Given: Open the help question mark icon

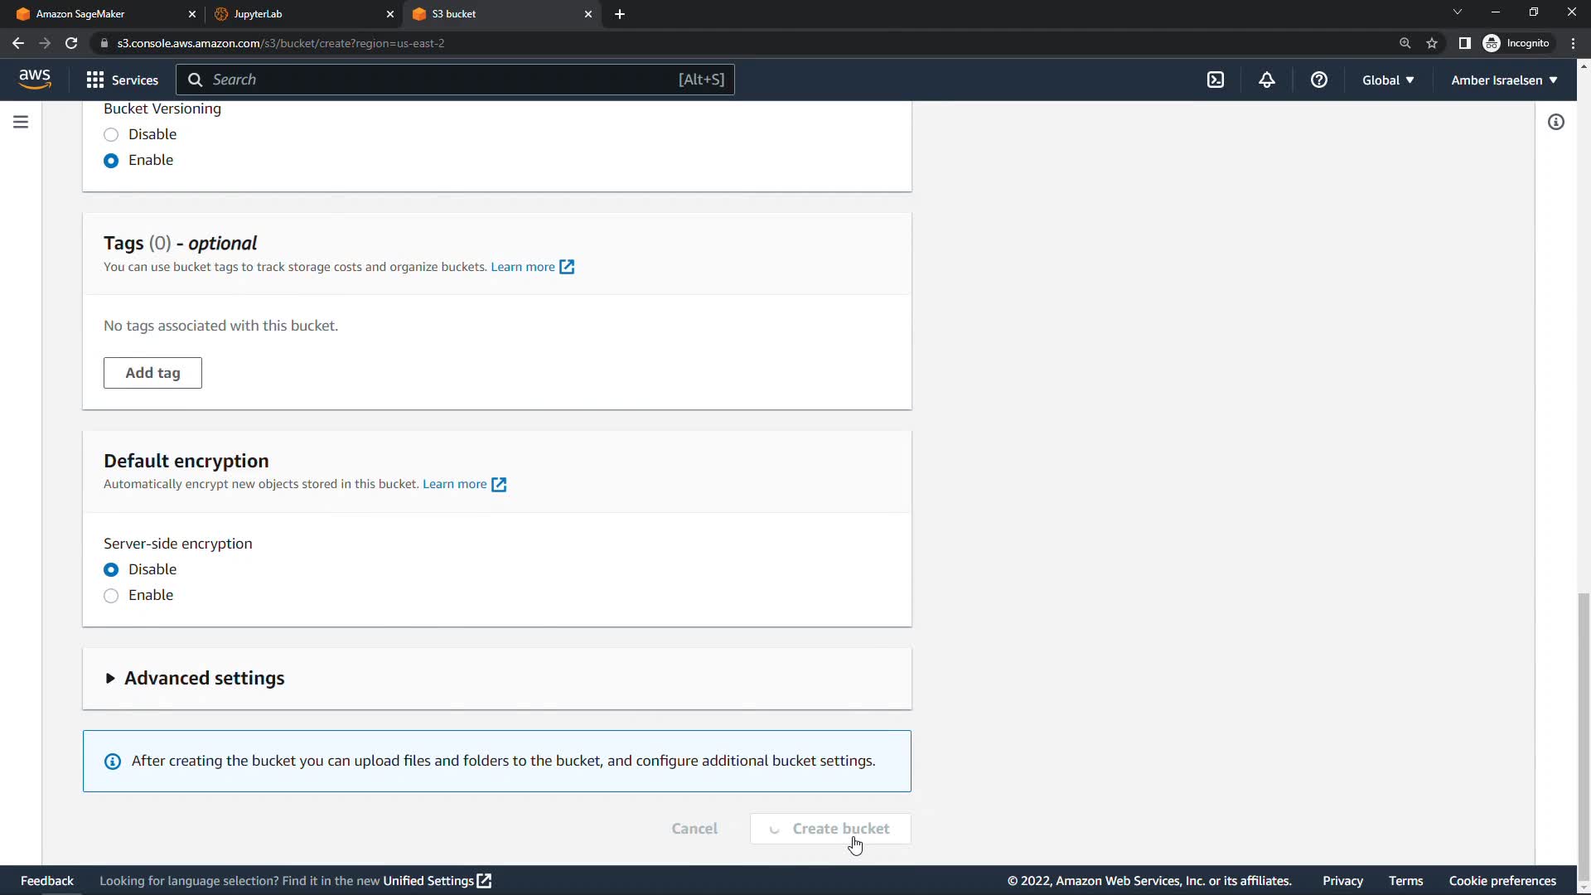Looking at the screenshot, I should [1319, 80].
